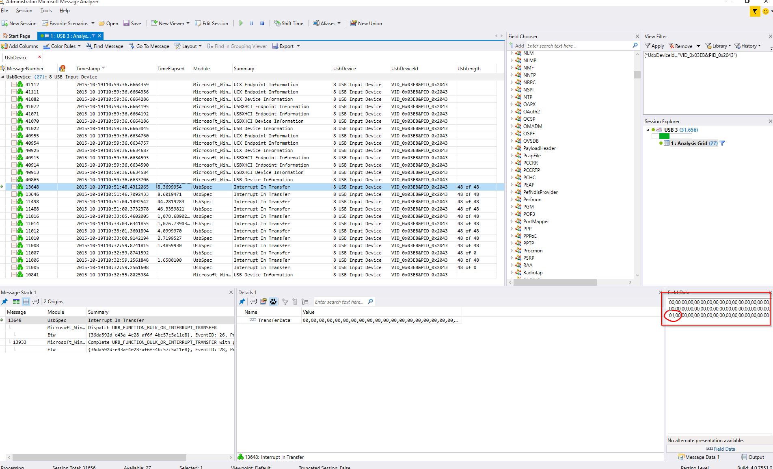Click the smiley feedback icon
Image resolution: width=773 pixels, height=469 pixels.
coord(766,11)
